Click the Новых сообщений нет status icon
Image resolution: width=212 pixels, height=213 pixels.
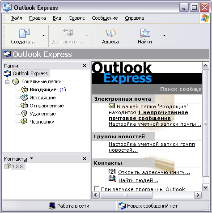(122, 206)
